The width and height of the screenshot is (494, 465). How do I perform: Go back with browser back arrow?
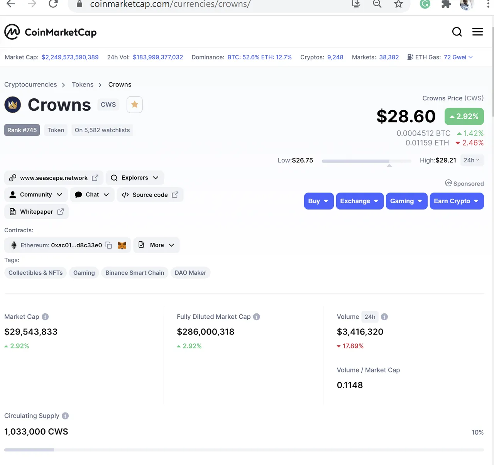11,4
